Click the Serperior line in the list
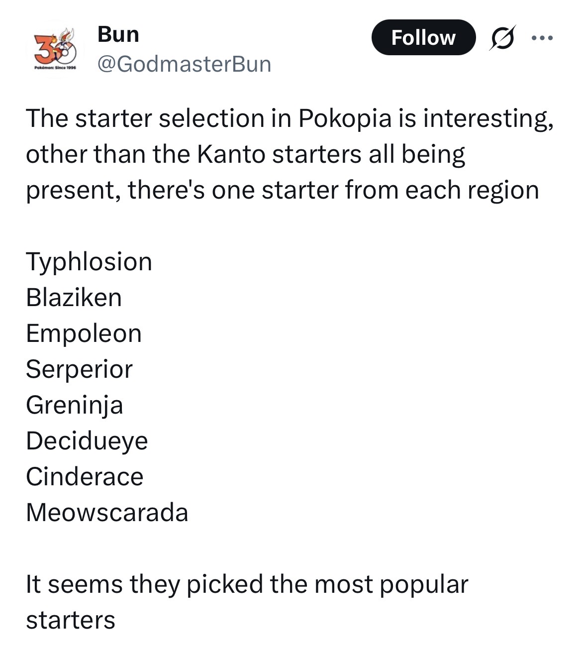This screenshot has height=652, width=582. 80,369
